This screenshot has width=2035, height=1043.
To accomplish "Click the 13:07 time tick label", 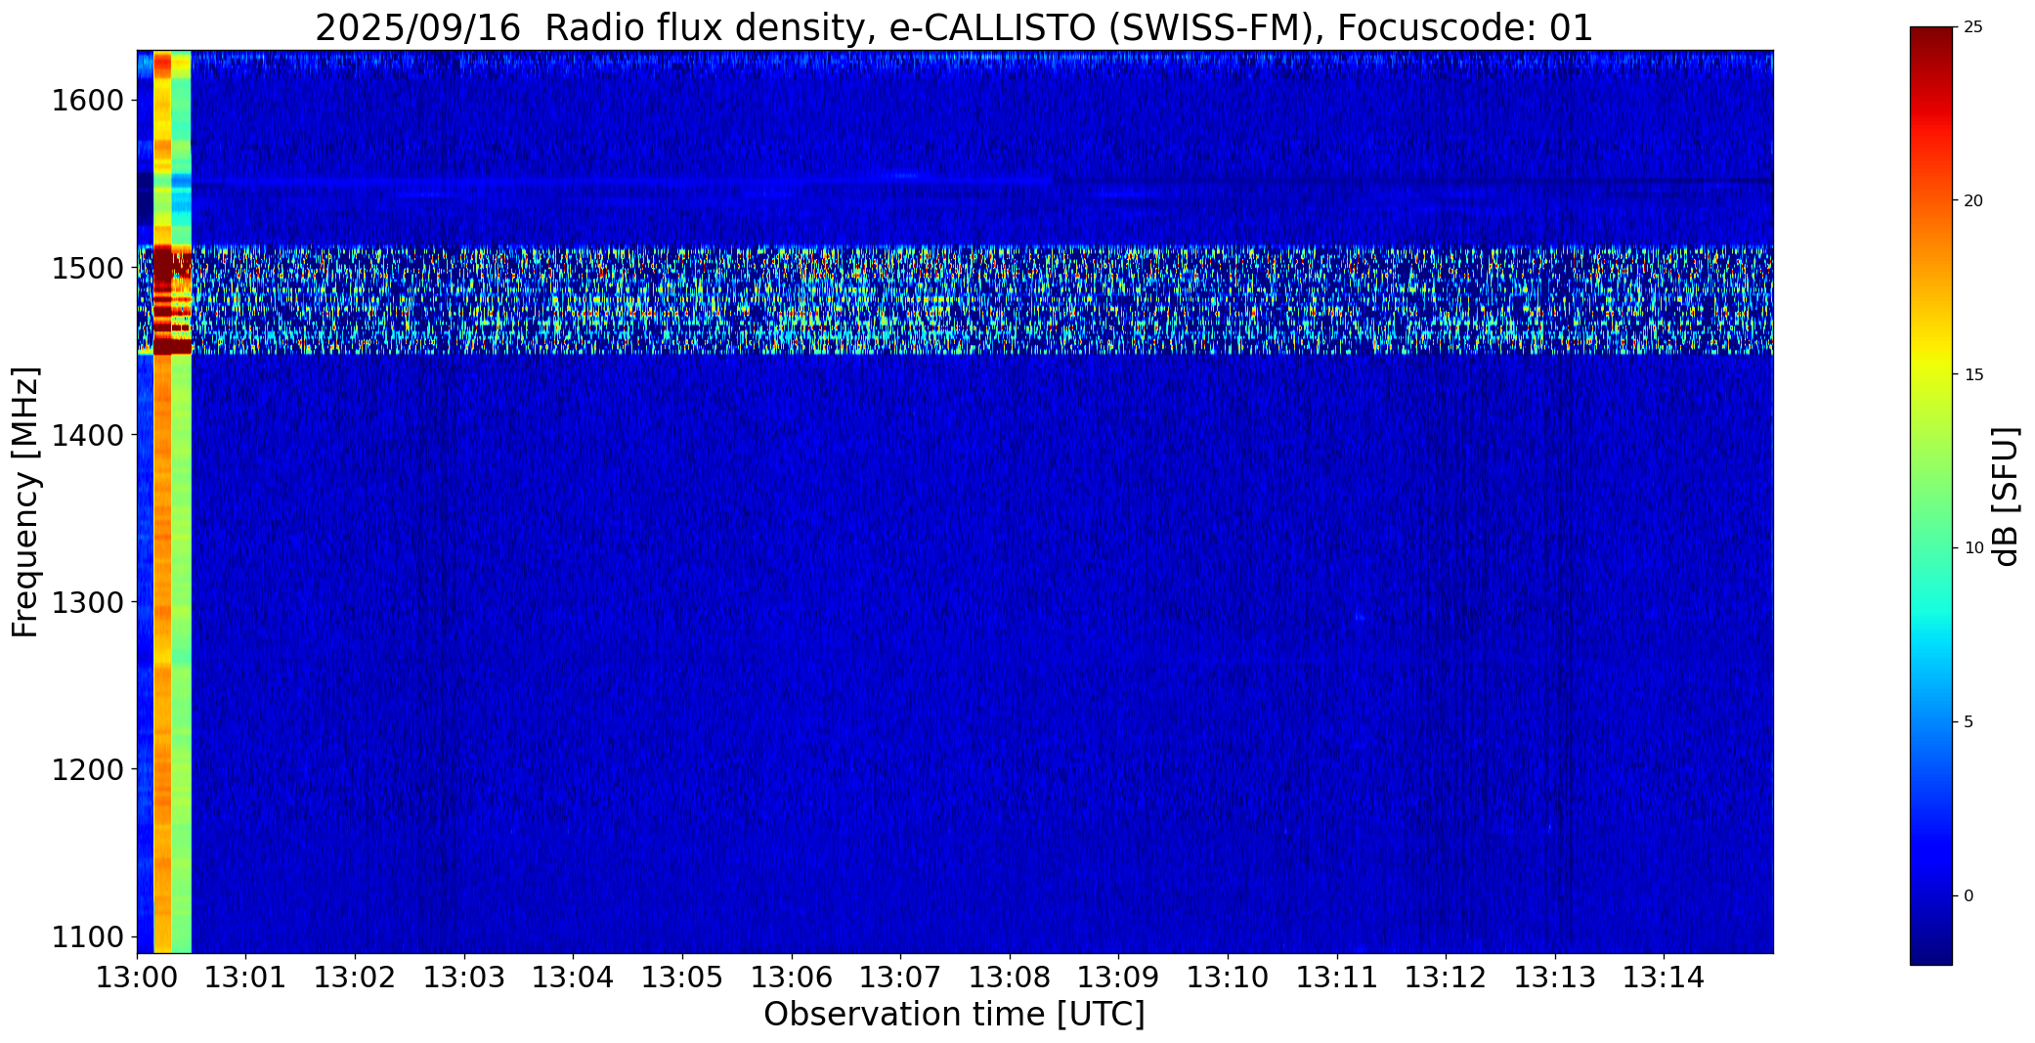I will tap(900, 978).
